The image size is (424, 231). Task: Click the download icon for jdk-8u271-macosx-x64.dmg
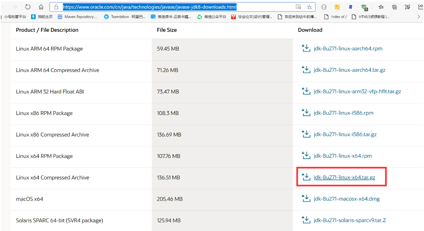coord(306,198)
